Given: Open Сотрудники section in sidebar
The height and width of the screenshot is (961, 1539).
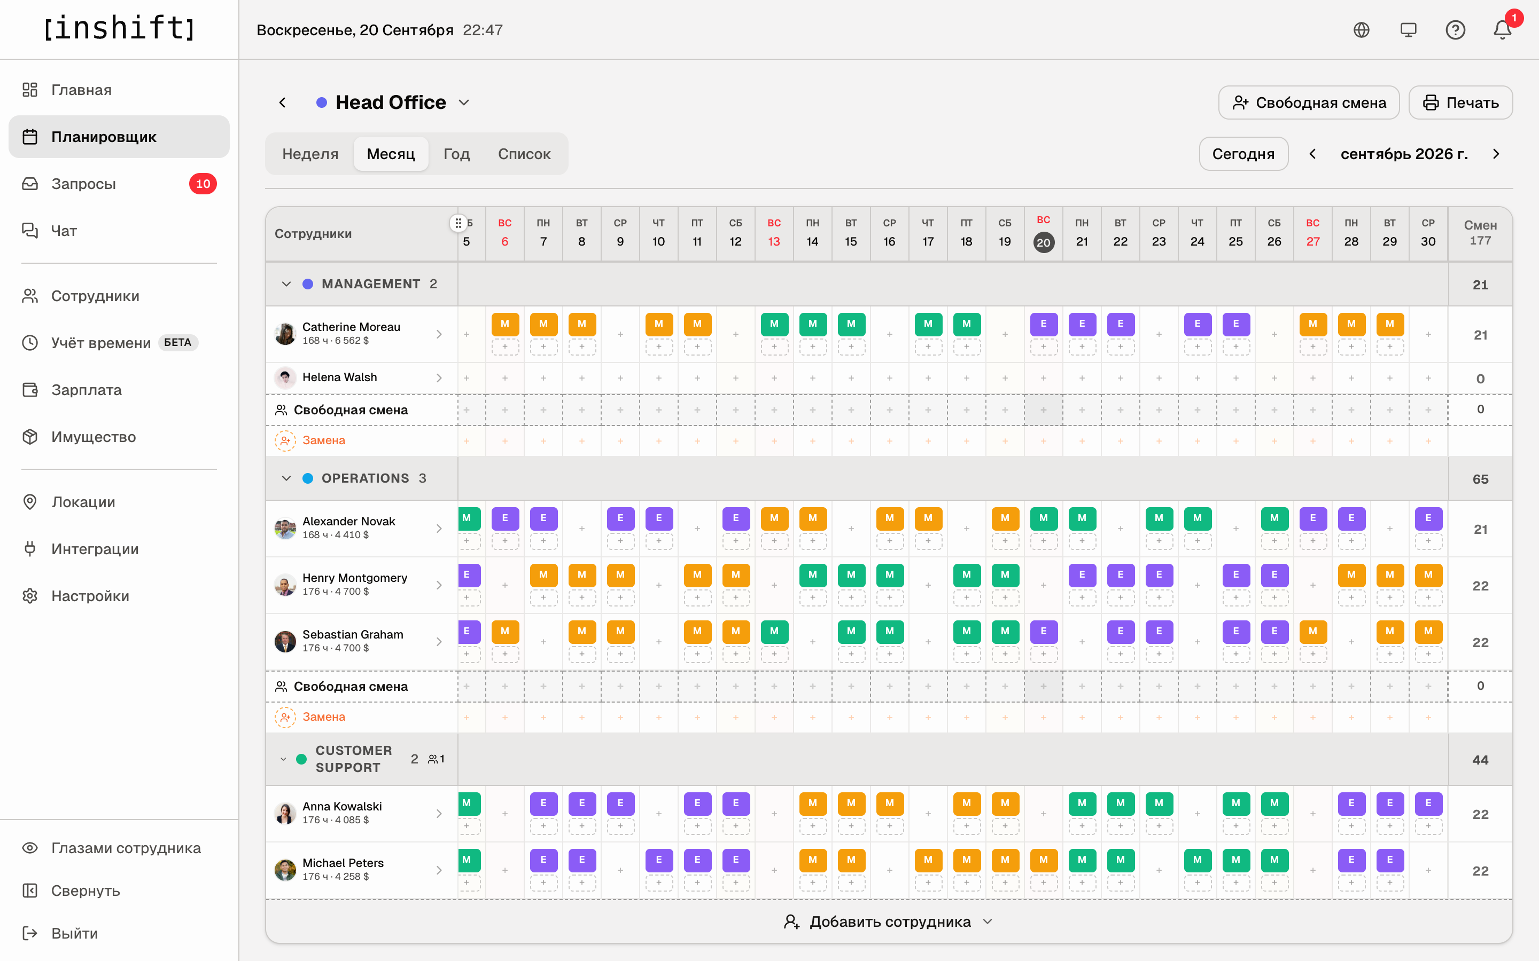Looking at the screenshot, I should [119, 296].
